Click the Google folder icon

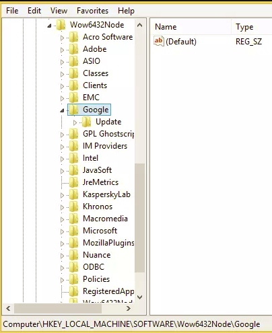tap(73, 110)
